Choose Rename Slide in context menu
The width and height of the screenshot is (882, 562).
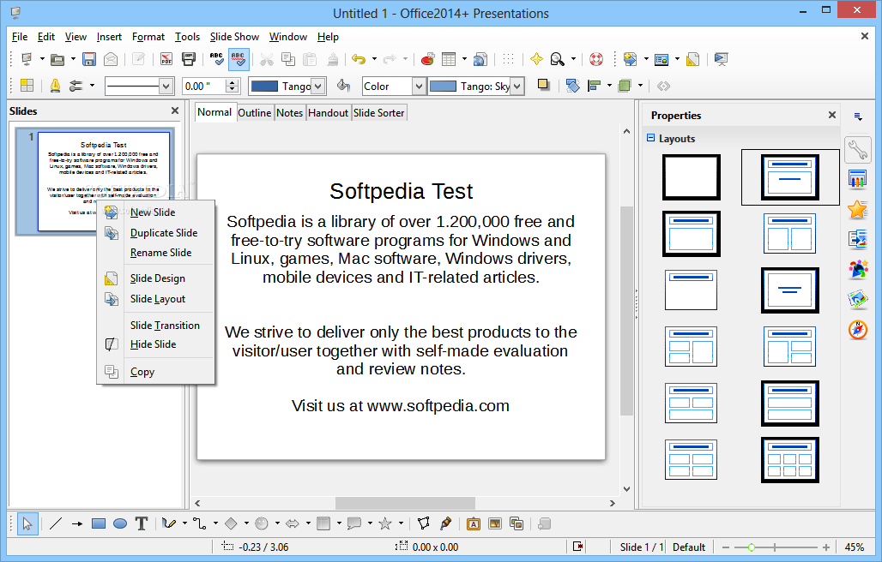(156, 253)
